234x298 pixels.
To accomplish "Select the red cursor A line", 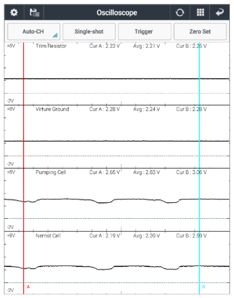I will (x=23, y=168).
